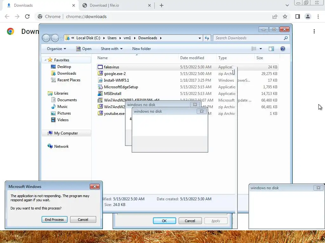Close the Download | file.io tab

[x=149, y=5]
